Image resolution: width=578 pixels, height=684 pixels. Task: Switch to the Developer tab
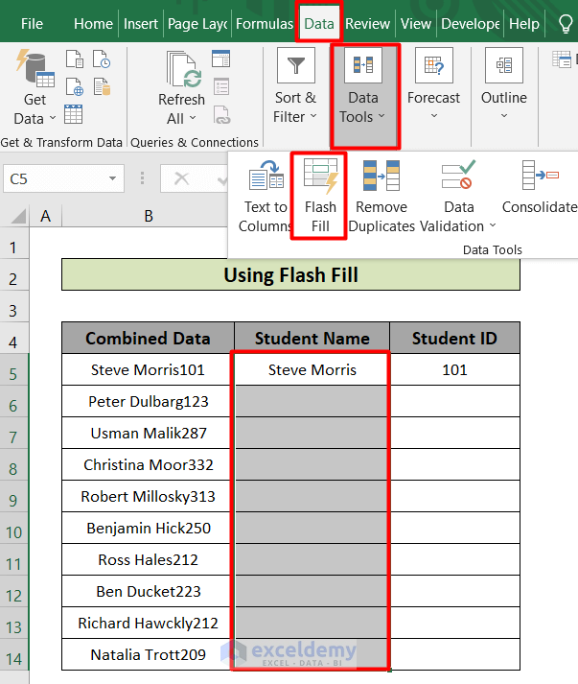[471, 24]
